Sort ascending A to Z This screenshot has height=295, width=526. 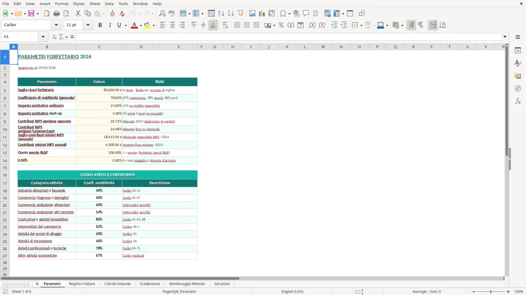tap(221, 14)
